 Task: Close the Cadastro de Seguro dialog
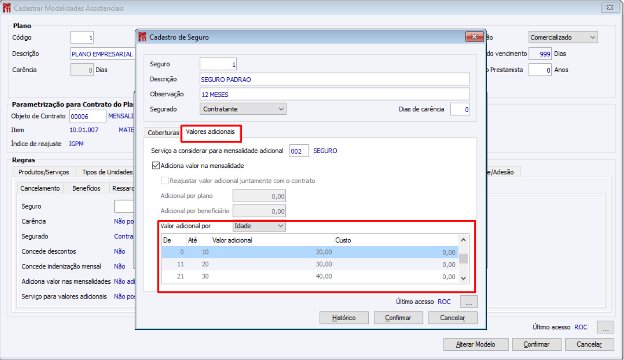(474, 37)
